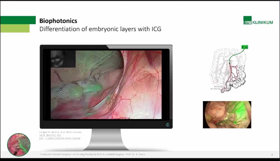This screenshot has height=161, width=280.
Task: Click the power icon on the monitor bezel
Action: 167,125
